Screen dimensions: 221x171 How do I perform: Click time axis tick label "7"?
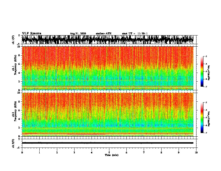click(x=144, y=153)
